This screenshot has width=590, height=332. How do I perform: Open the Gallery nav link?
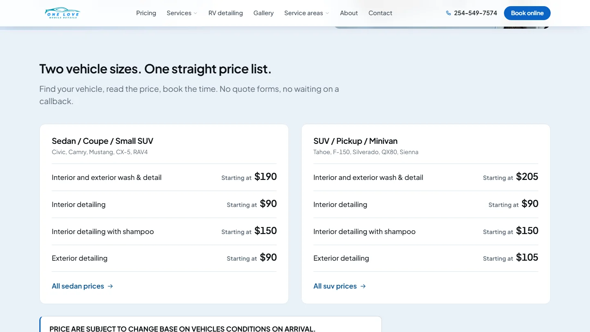(263, 13)
